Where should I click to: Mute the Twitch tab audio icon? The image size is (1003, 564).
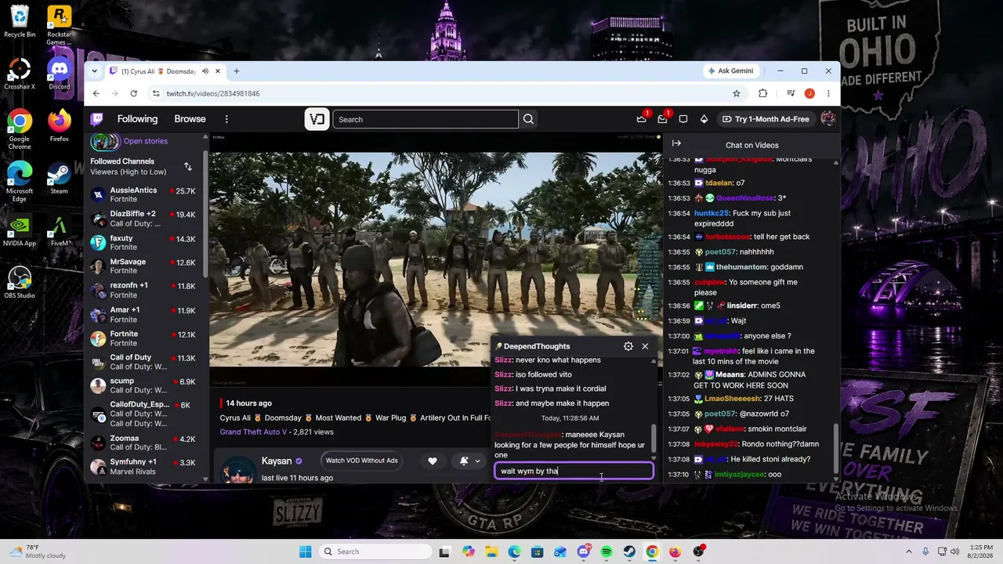pos(205,71)
